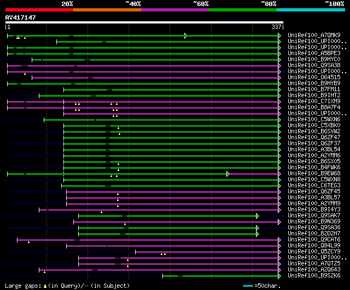Click the yellow gap marker under A2Q643 bar
350x290 pixels.
pyautogui.click(x=44, y=272)
